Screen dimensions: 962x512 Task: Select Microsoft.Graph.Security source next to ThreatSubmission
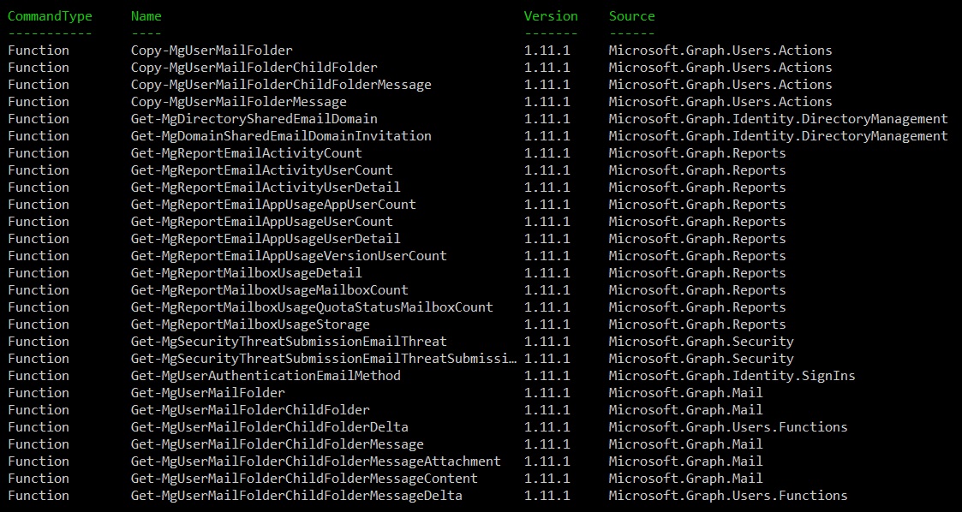[701, 341]
